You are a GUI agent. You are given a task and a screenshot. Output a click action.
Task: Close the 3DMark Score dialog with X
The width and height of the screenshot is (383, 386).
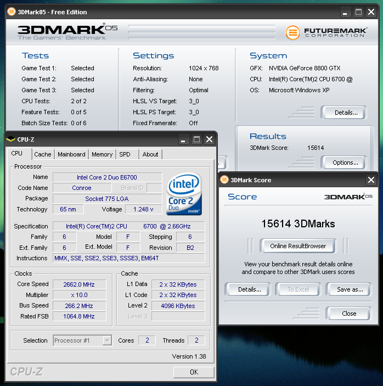pos(371,180)
